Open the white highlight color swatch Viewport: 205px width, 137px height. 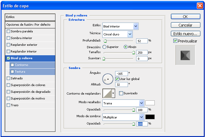150,103
